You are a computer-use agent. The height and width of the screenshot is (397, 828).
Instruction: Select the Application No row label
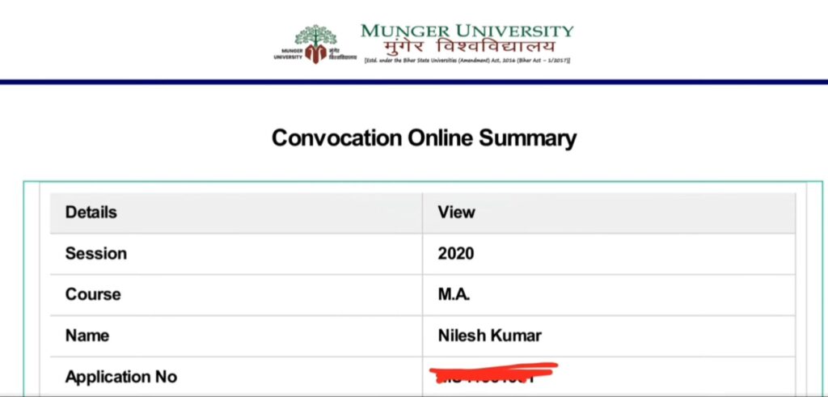pos(121,377)
